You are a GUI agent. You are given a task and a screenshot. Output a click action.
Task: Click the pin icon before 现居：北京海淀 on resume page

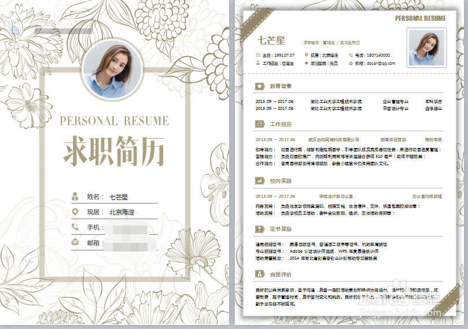point(306,55)
